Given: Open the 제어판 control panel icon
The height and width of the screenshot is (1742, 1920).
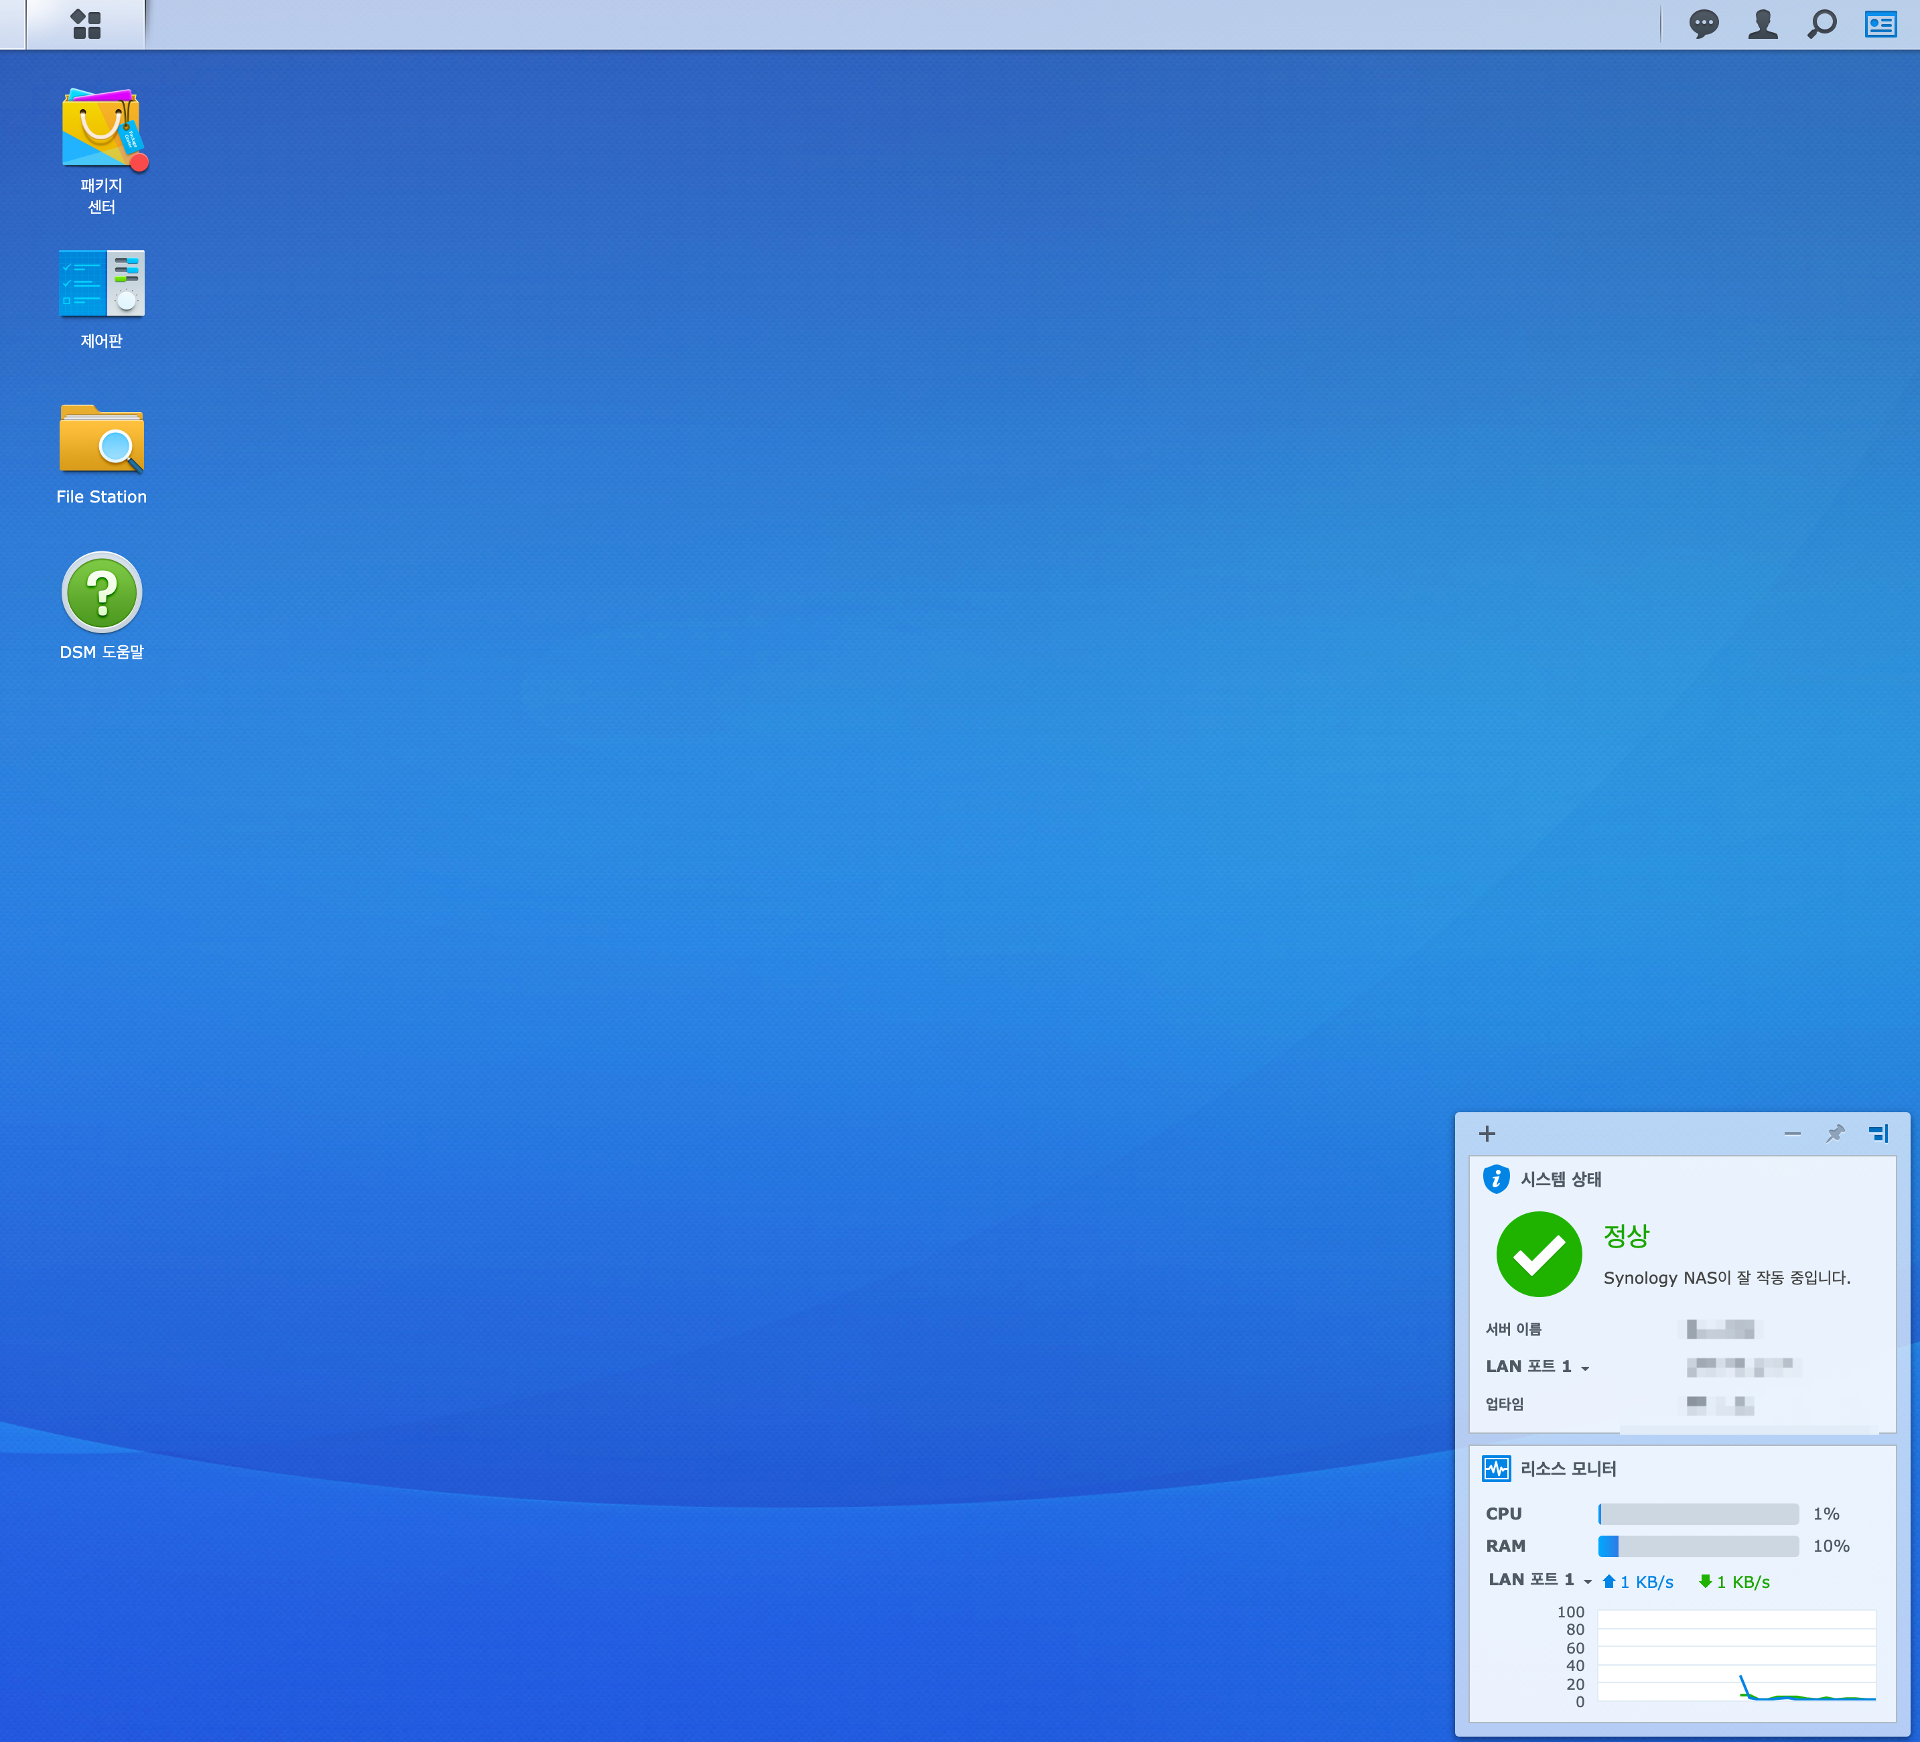Looking at the screenshot, I should (x=101, y=284).
